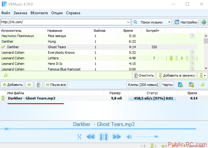Open the dropdown next to Добавить в закачку

point(202,75)
